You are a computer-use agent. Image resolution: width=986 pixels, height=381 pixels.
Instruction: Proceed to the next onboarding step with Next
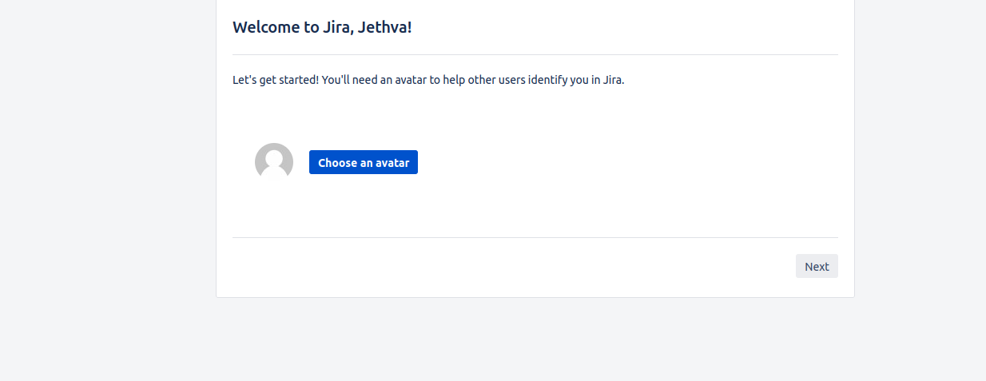tap(817, 266)
